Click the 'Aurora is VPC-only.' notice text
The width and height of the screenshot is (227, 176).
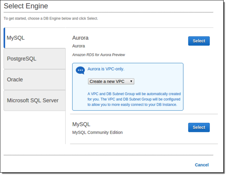click(x=106, y=69)
